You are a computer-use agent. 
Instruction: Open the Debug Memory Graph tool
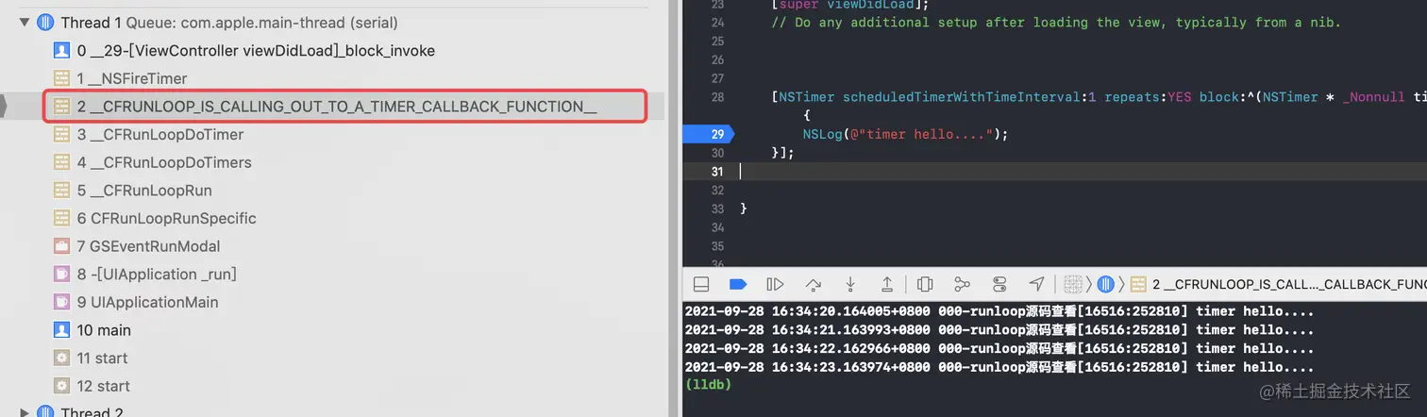(x=962, y=284)
